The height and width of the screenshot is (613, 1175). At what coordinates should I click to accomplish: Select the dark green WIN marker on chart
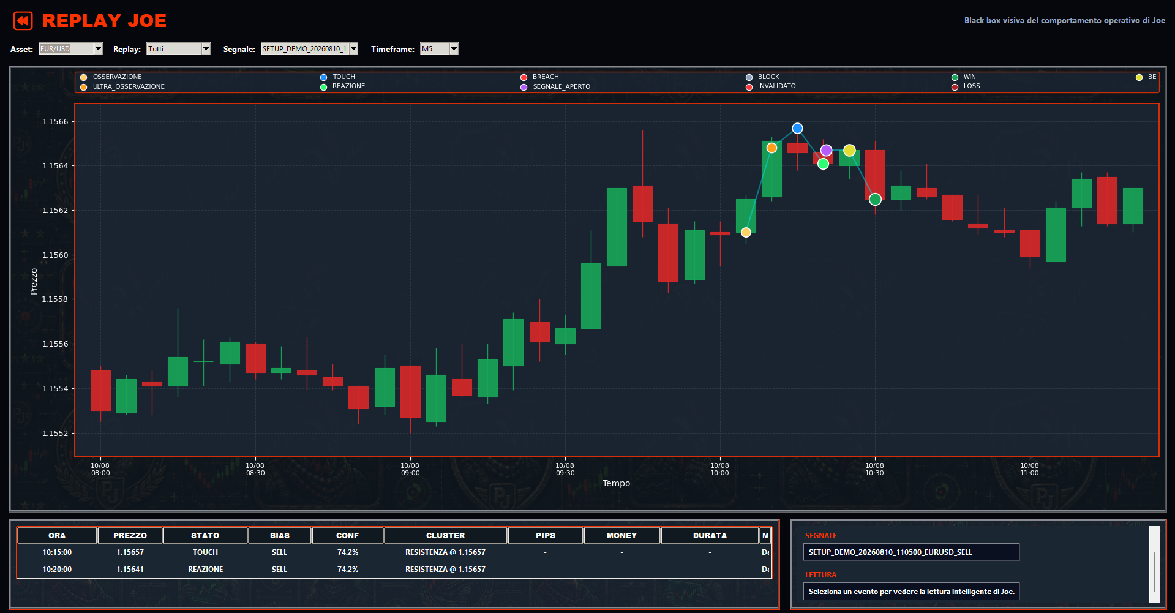click(875, 199)
